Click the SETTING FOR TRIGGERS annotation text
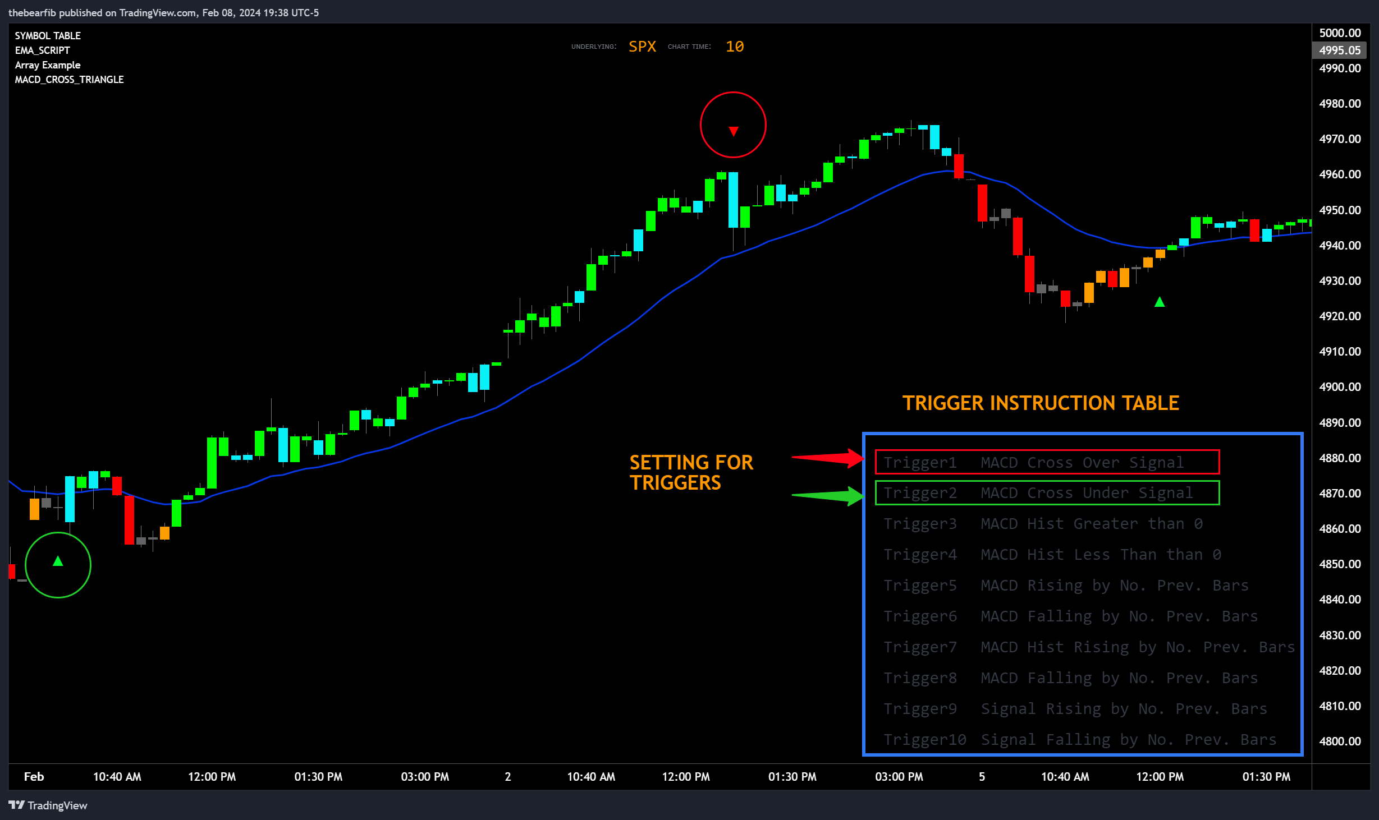 (x=691, y=473)
